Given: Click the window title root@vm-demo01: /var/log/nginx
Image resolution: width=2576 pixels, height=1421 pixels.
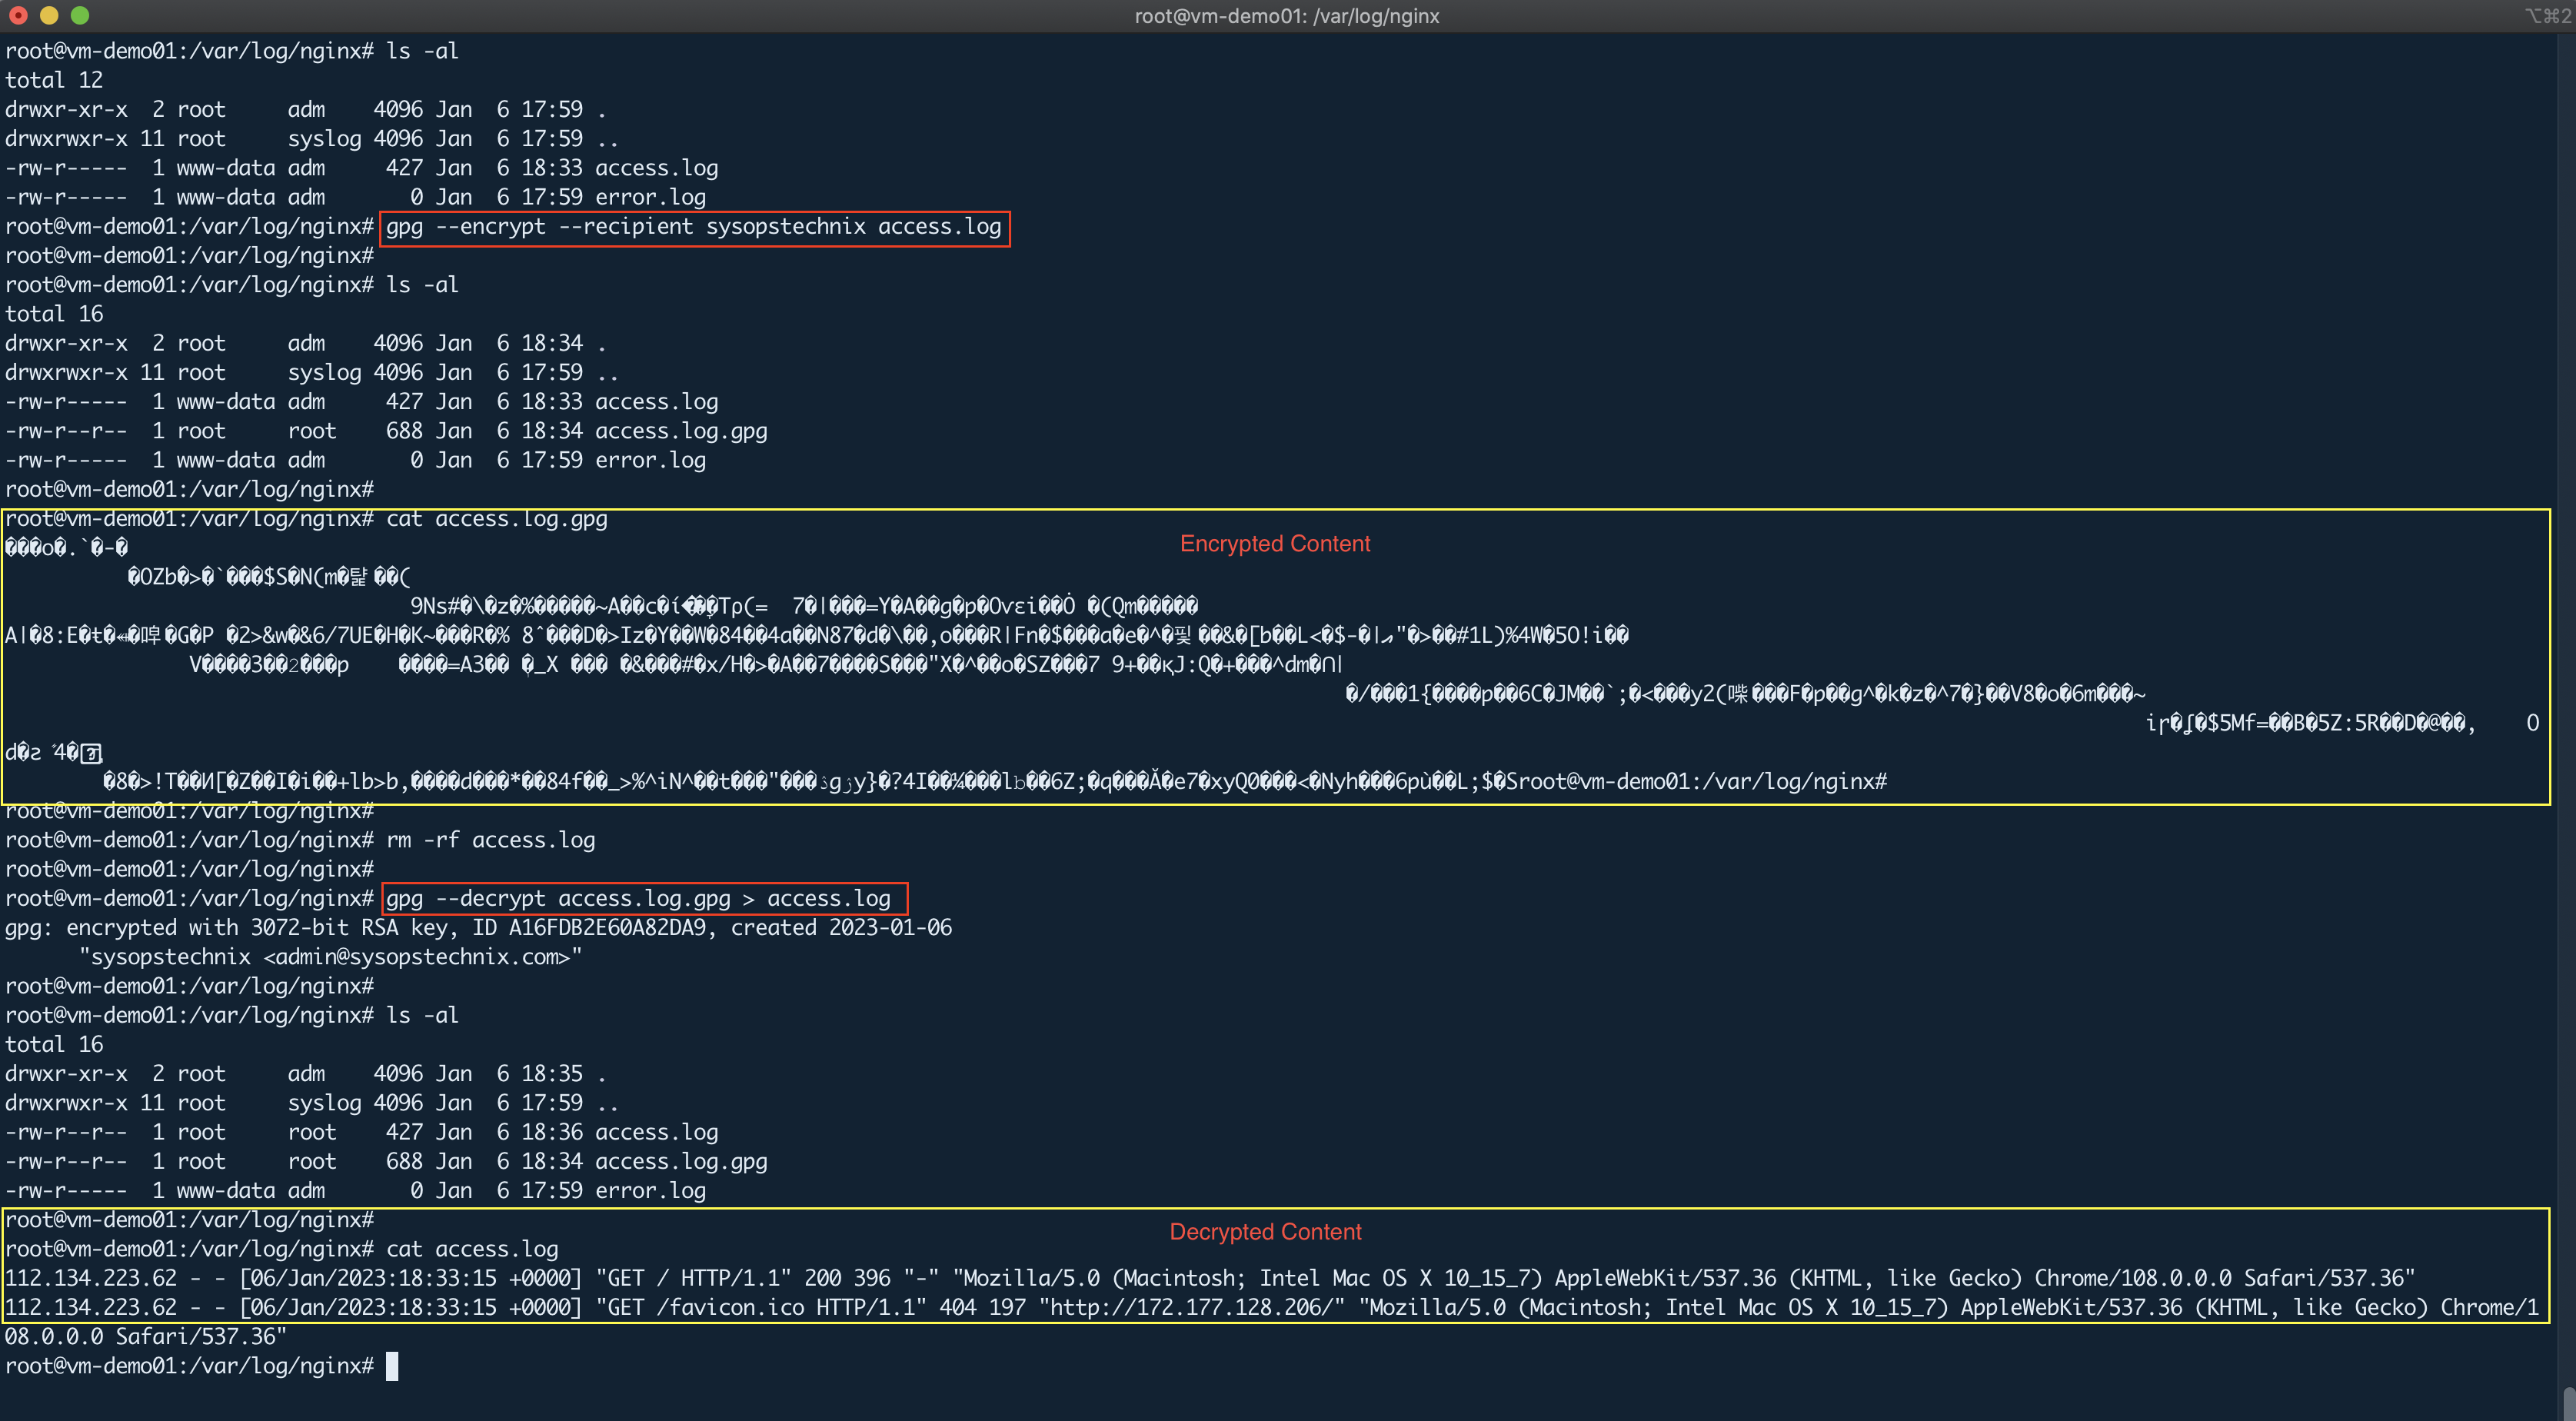Looking at the screenshot, I should tap(1287, 16).
